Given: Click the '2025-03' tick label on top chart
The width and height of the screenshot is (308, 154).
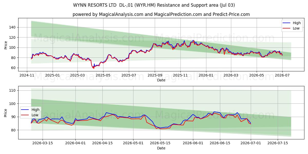Looking at the screenshot, I should 78,76.
